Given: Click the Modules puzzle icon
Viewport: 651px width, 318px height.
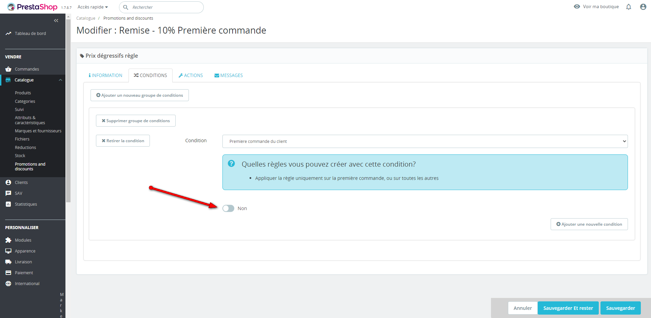Looking at the screenshot, I should click(8, 240).
